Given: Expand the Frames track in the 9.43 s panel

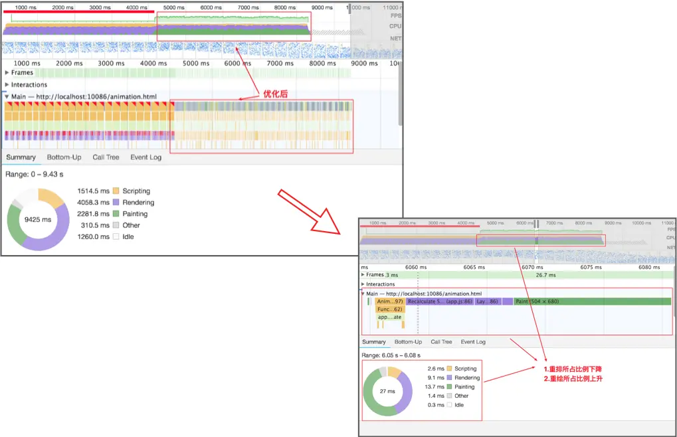Looking at the screenshot, I should click(7, 72).
